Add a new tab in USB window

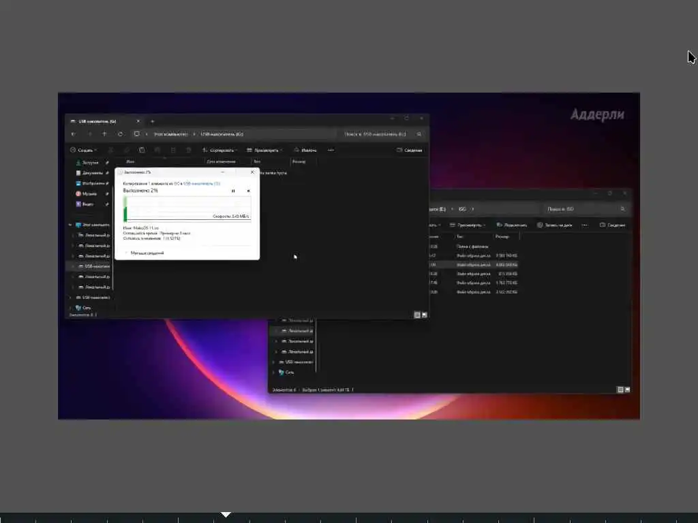coord(152,121)
